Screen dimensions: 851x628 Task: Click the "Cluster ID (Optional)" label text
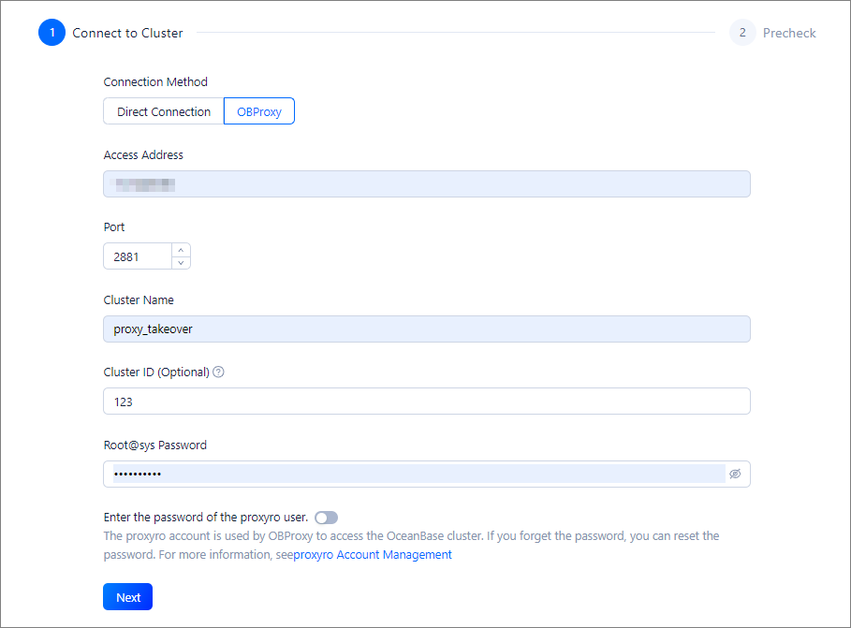[x=156, y=372]
